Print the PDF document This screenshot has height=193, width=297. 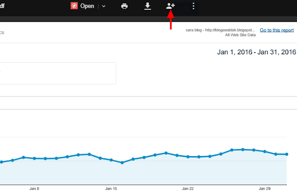(124, 6)
